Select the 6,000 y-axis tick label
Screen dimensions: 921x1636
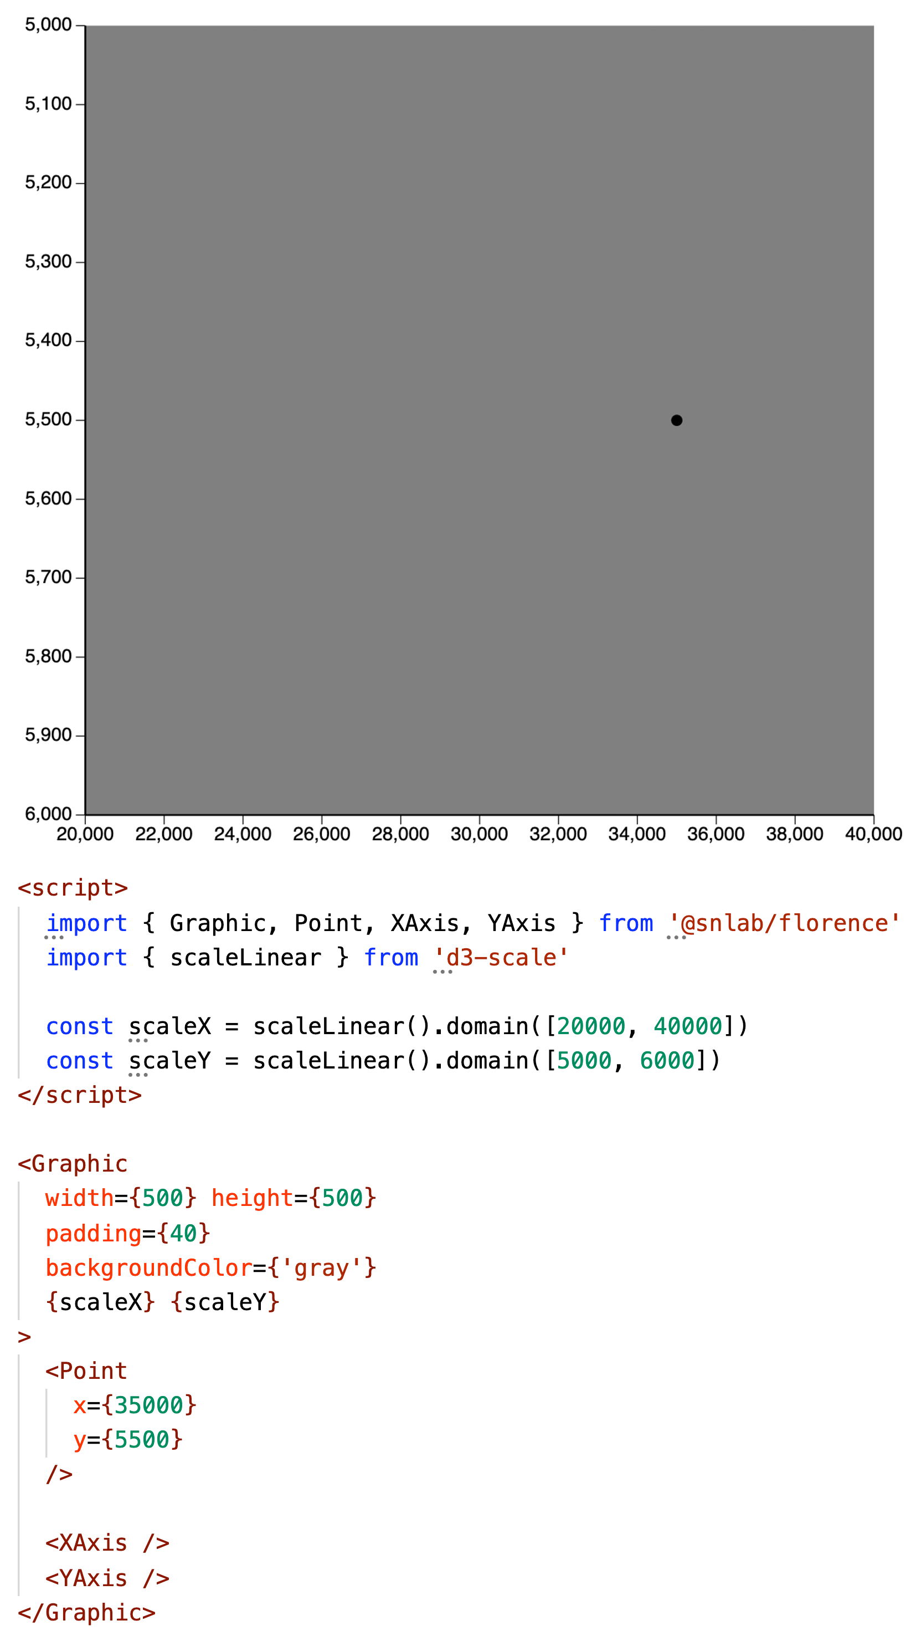pos(48,814)
